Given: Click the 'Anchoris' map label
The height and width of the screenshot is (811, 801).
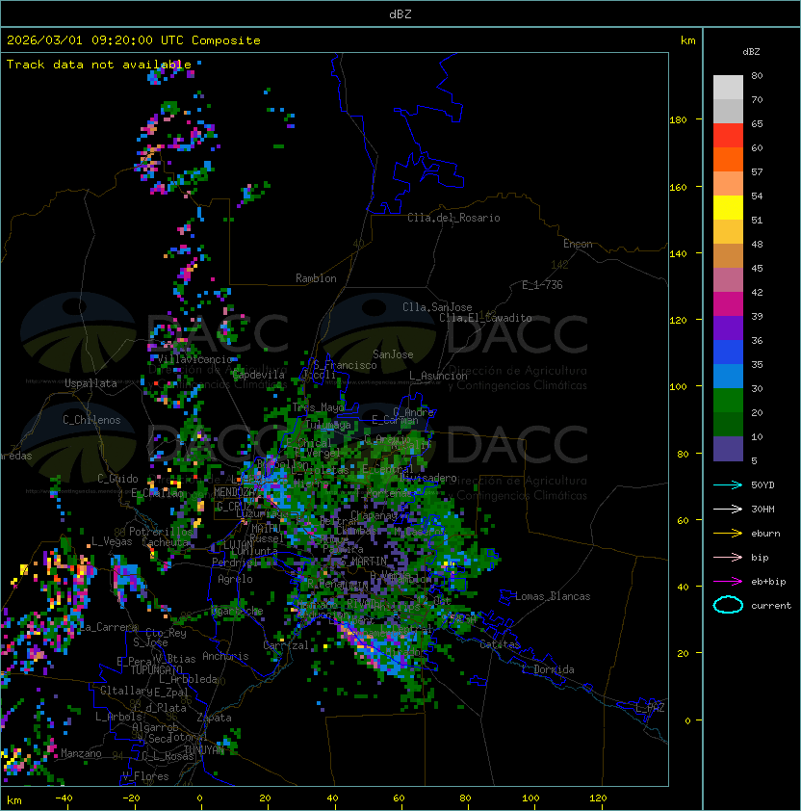Looking at the screenshot, I should [x=225, y=656].
